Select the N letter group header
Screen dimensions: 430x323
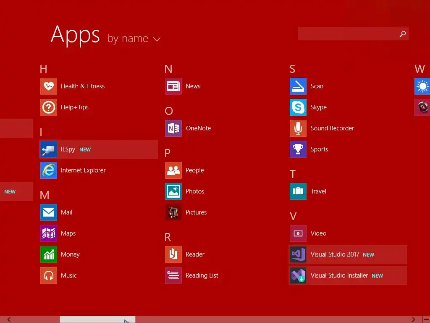pos(168,69)
